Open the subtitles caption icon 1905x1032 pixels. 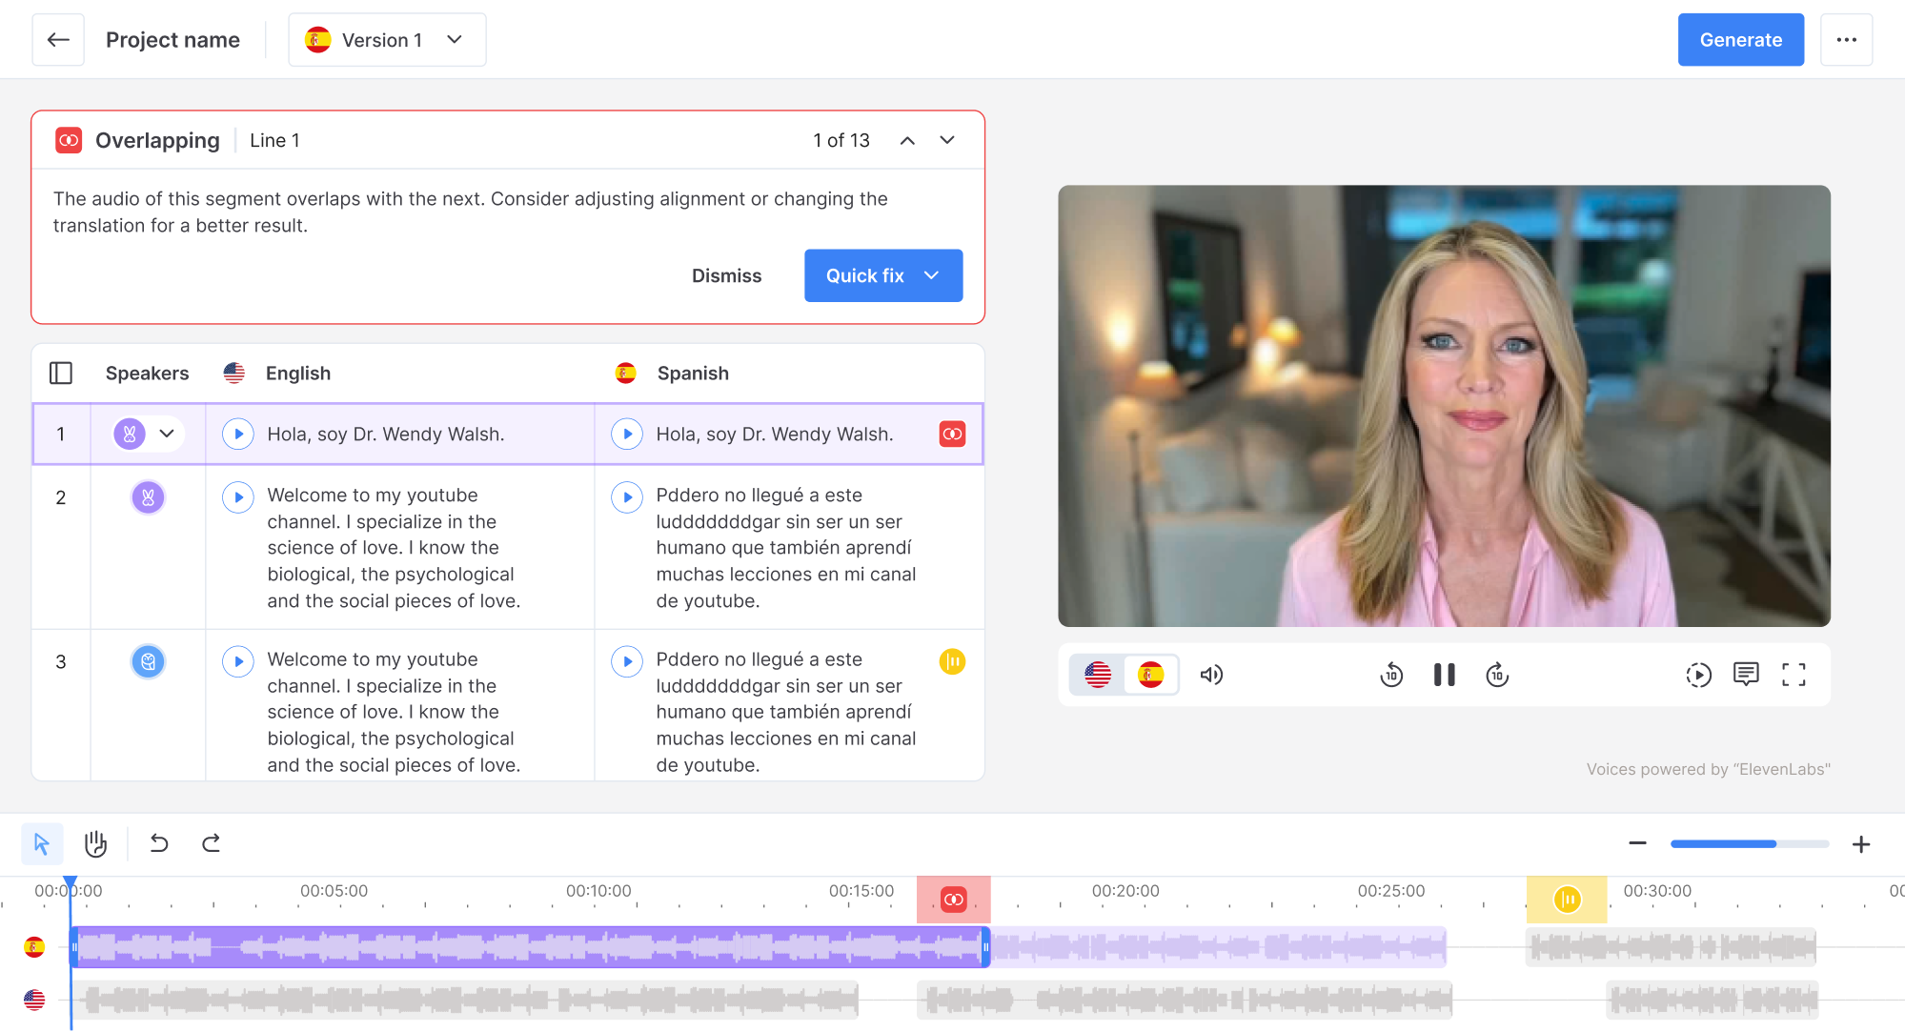(x=1745, y=675)
